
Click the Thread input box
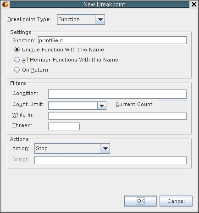click(64, 127)
